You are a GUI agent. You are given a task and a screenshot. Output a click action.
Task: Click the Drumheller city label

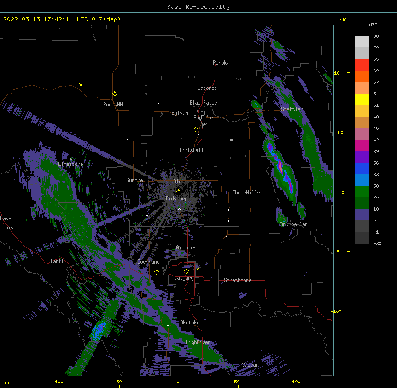pyautogui.click(x=294, y=224)
